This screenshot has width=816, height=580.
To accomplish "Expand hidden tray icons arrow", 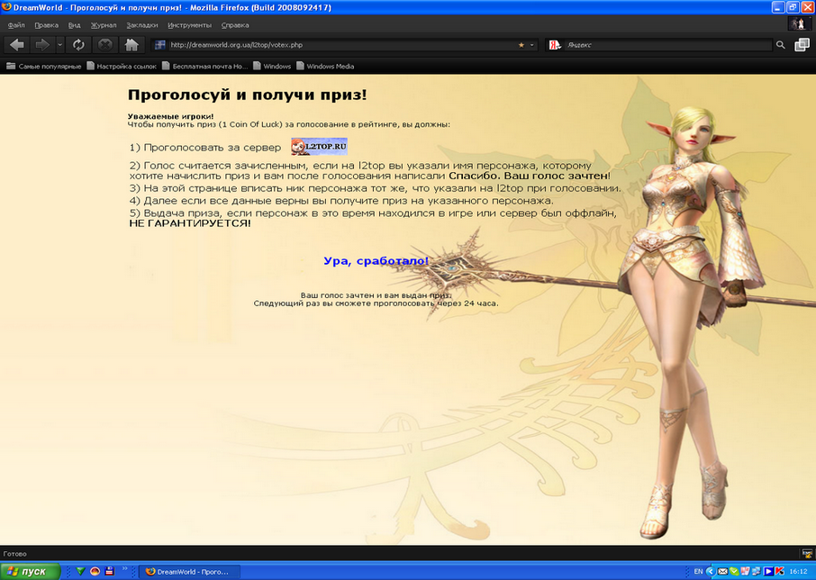I will pyautogui.click(x=712, y=572).
